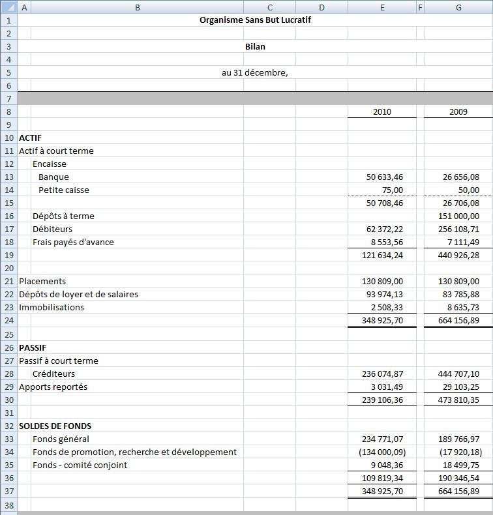The image size is (493, 515).
Task: Select row 24 header
Action: point(8,320)
